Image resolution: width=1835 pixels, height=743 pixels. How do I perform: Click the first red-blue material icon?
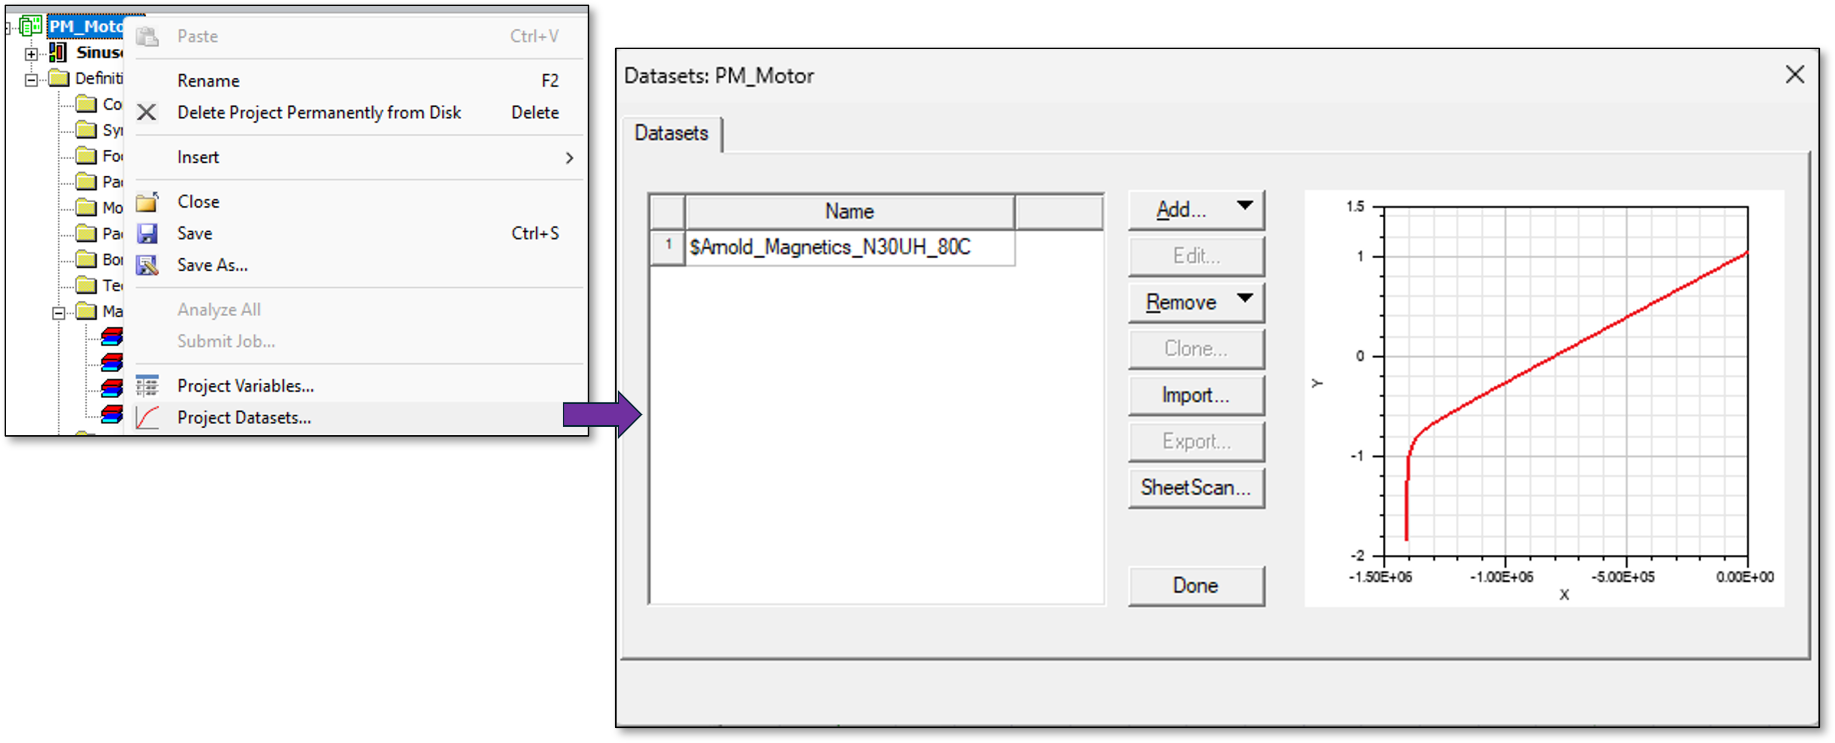(111, 335)
